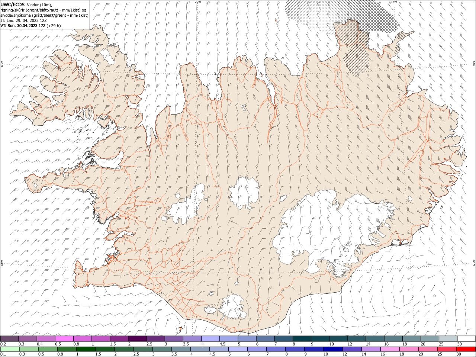Click the 14 grey-teal swatch, upper legend row
The image size is (476, 357).
click(x=374, y=339)
